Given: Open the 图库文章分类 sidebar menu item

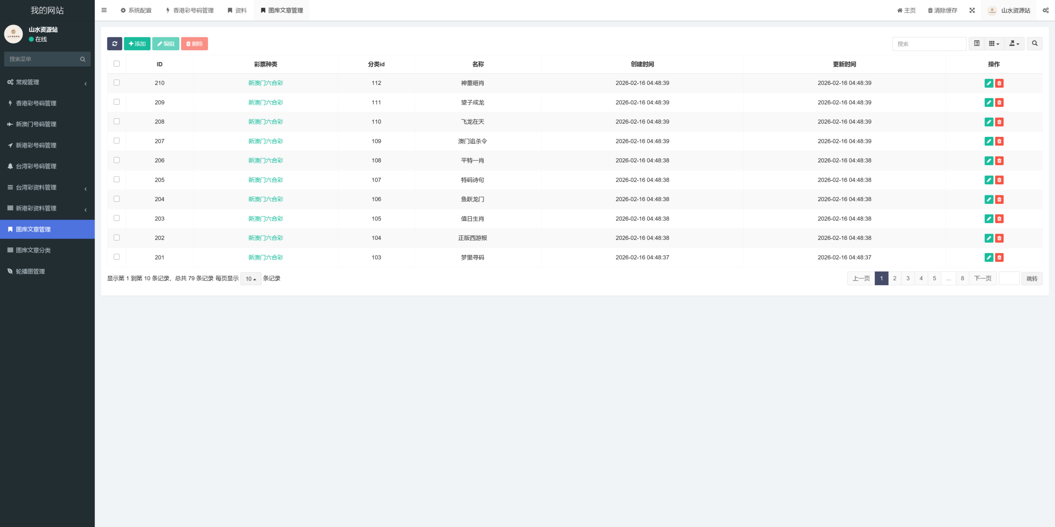Looking at the screenshot, I should click(x=33, y=251).
